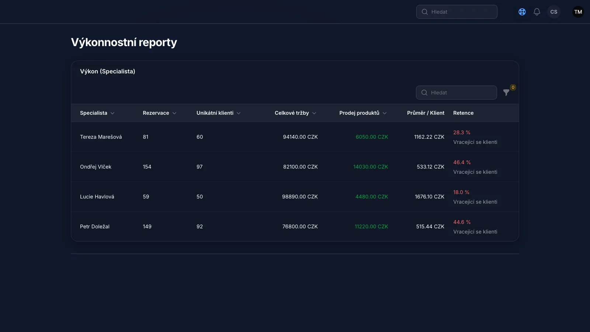This screenshot has width=590, height=332.
Task: Click the 44.6 % retention value
Action: 462,222
